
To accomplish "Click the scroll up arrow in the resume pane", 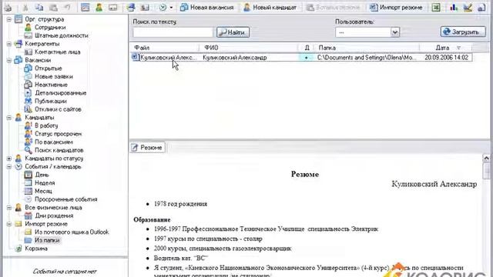I will (x=486, y=158).
